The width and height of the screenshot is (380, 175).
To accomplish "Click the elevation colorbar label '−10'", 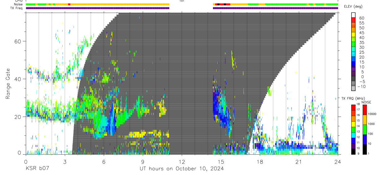I will 362,86.
